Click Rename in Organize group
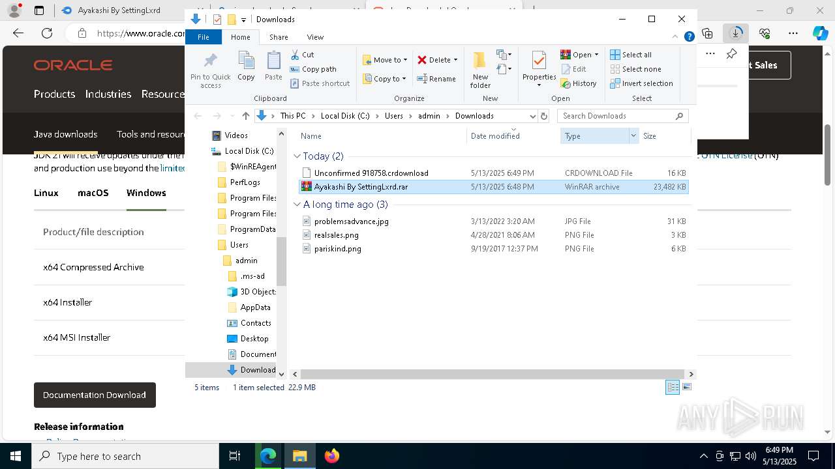Viewport: 835px width, 469px height. [x=436, y=79]
